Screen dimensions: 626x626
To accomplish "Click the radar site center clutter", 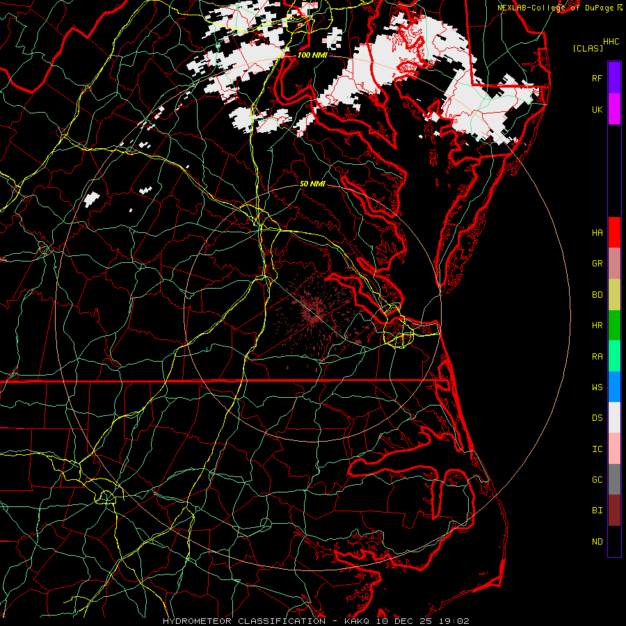I will point(315,314).
